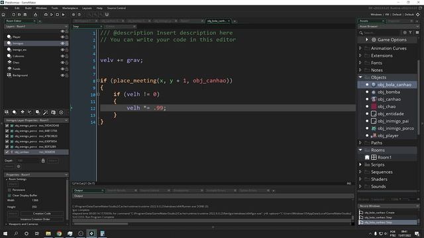Create new tile layer icon
This screenshot has height=238, width=424.
point(22,112)
